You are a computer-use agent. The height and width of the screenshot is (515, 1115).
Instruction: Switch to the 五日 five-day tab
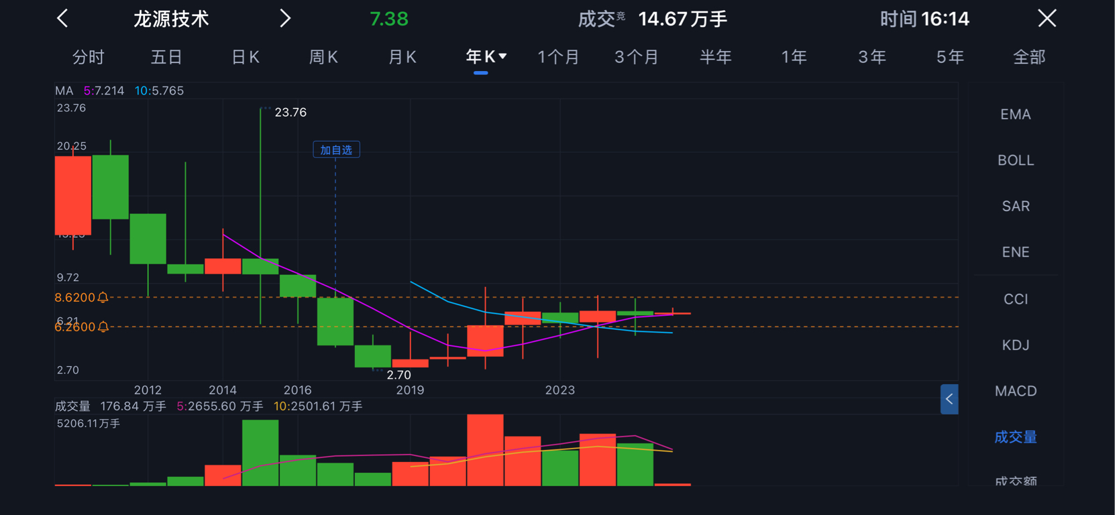[166, 57]
